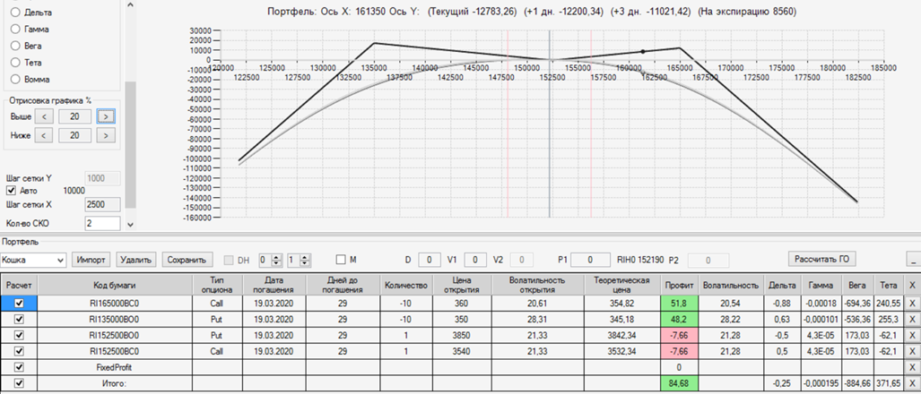Toggle the M checkbox
This screenshot has height=394, width=921.
[x=341, y=259]
